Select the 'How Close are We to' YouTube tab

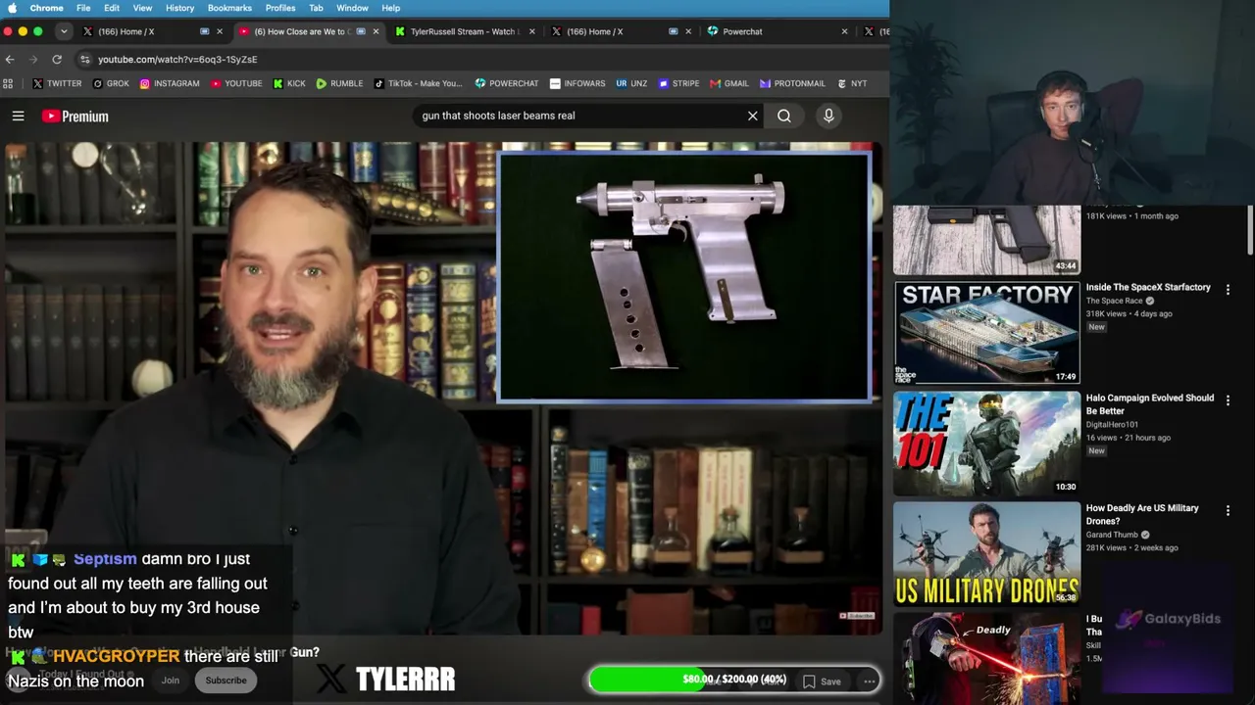[309, 31]
